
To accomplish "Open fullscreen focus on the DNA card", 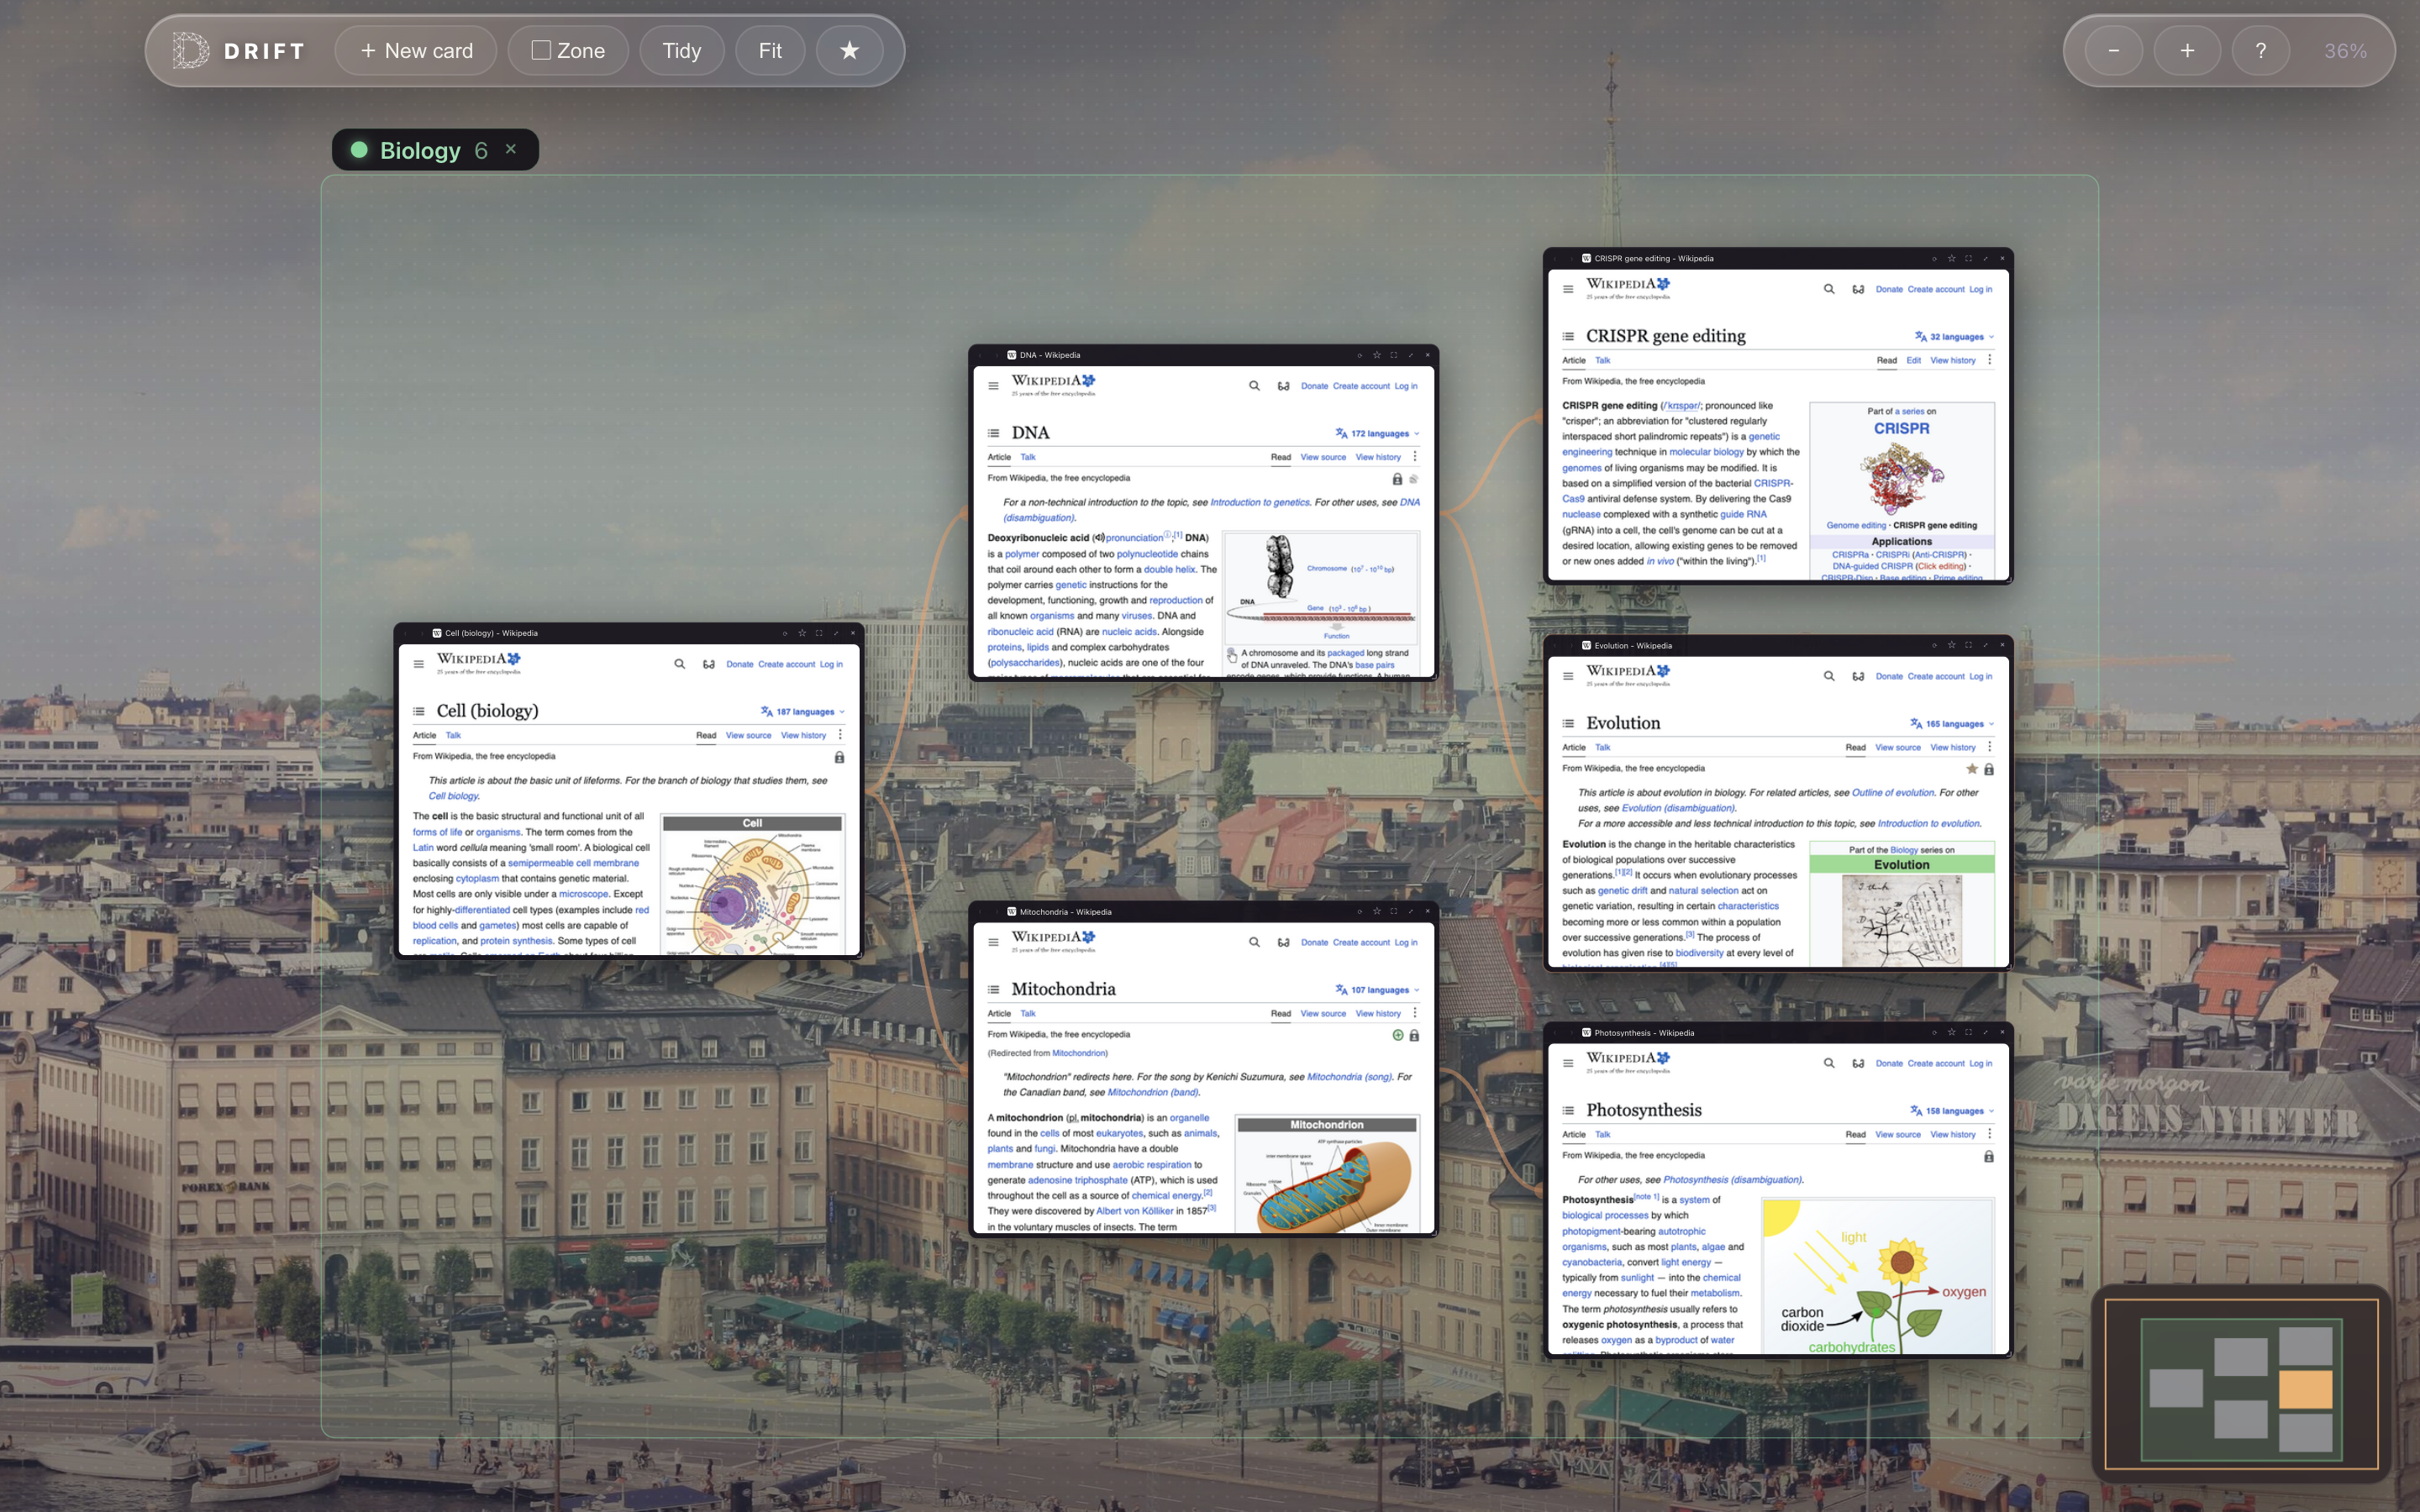I will 1394,355.
